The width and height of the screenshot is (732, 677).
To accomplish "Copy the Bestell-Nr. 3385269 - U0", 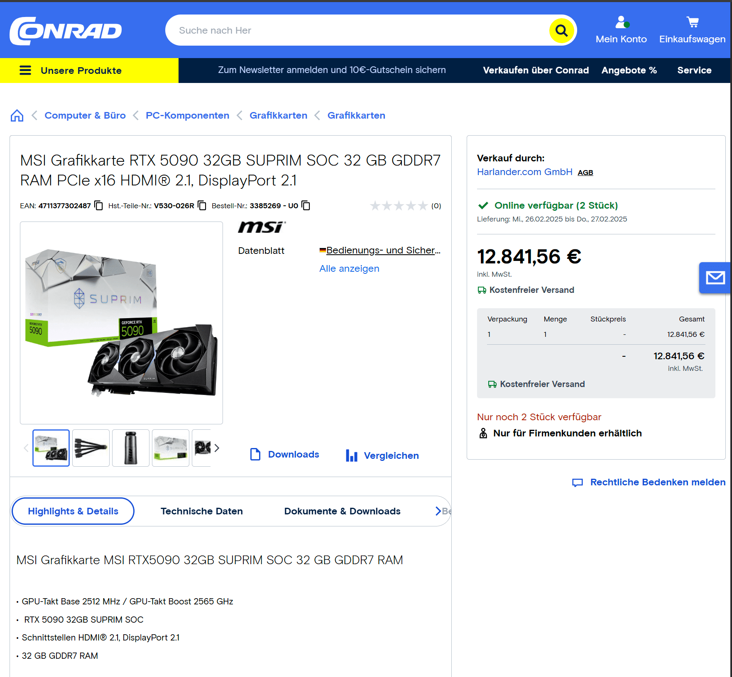I will click(306, 205).
